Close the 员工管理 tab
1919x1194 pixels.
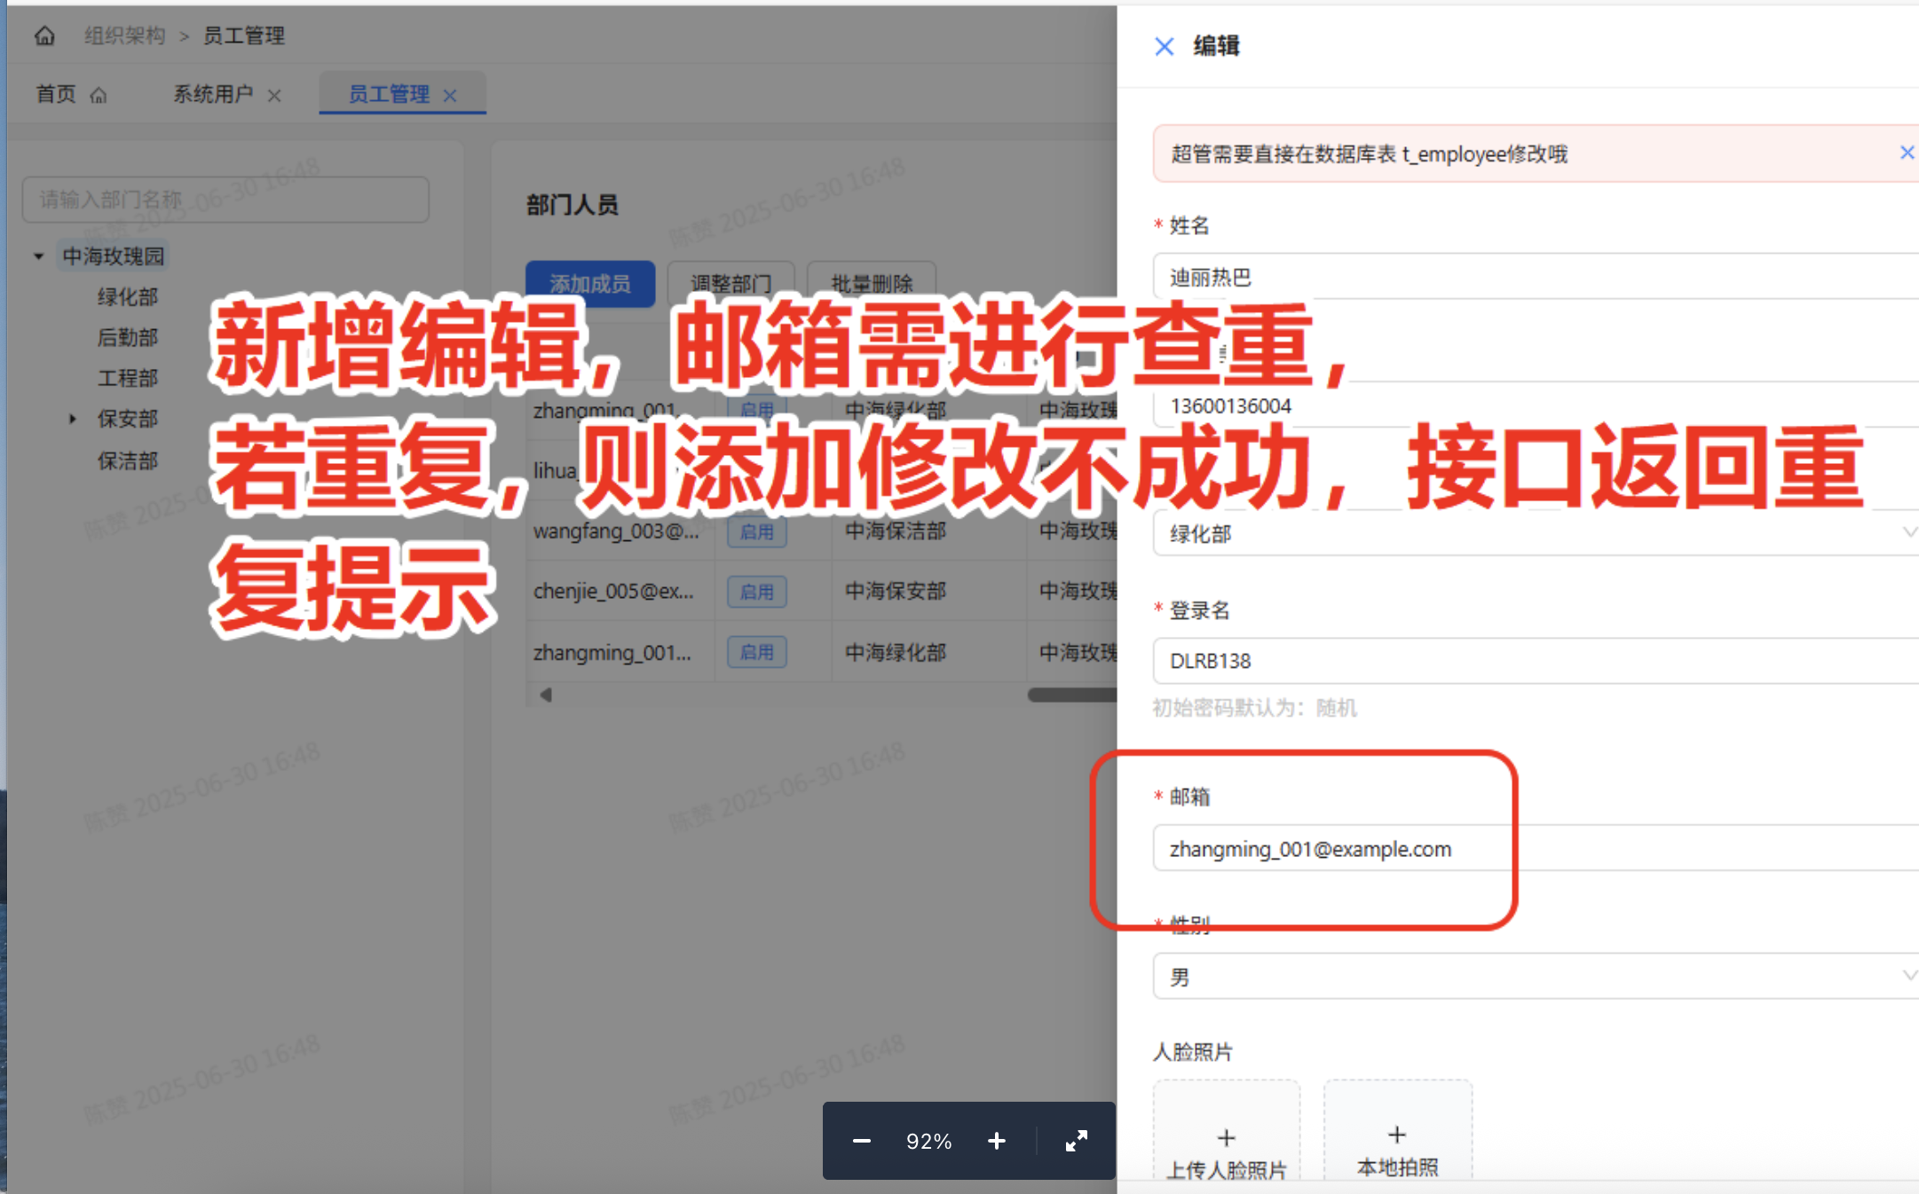(450, 96)
